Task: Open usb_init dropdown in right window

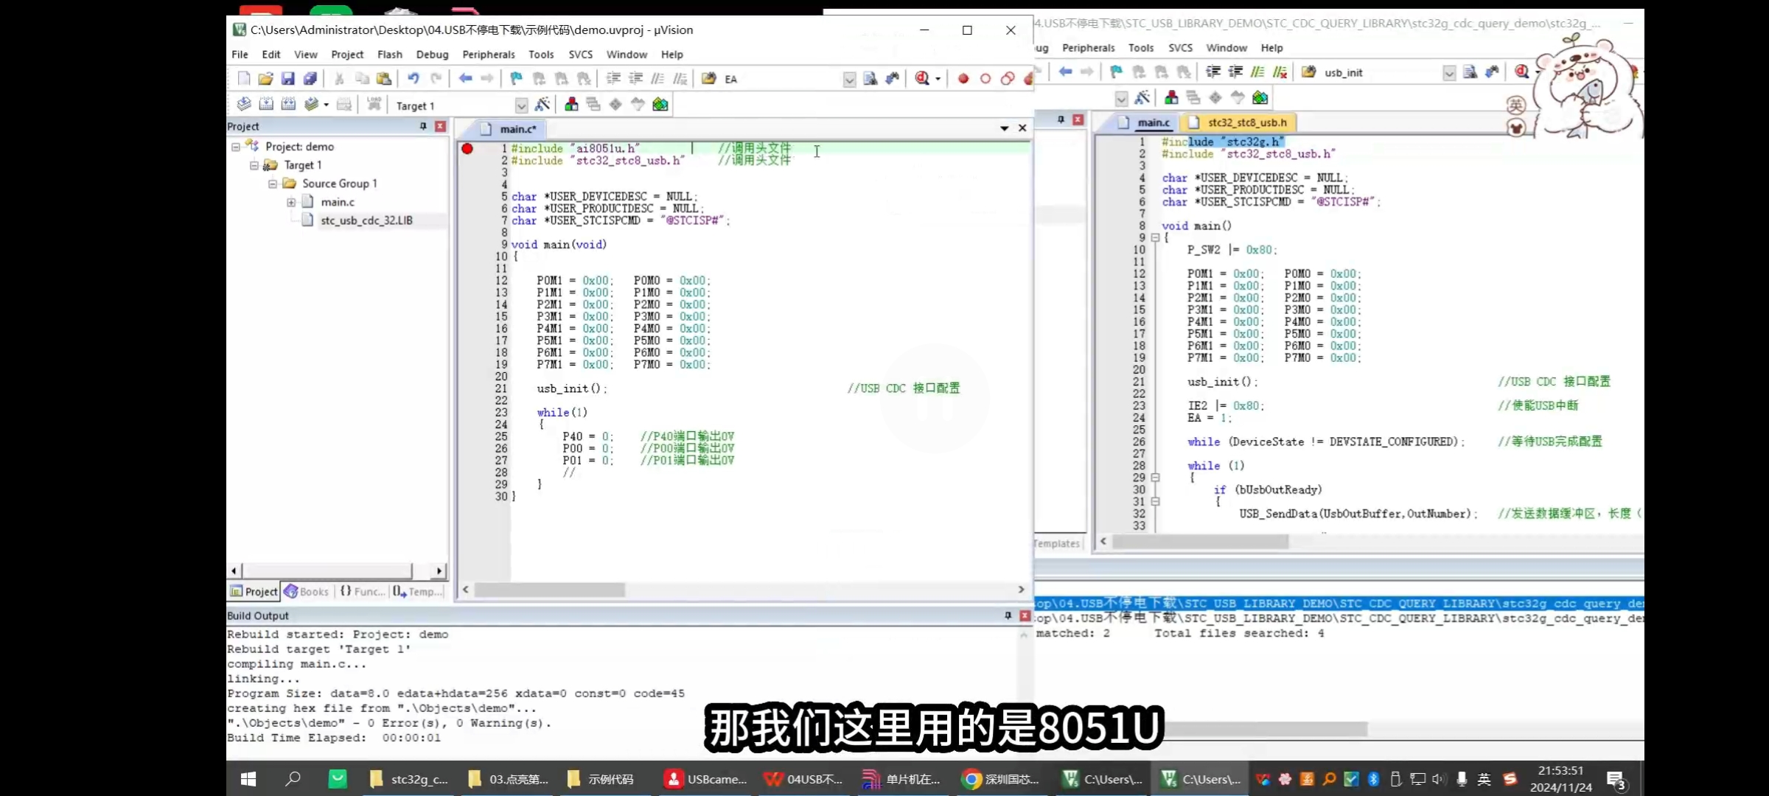Action: (1449, 72)
